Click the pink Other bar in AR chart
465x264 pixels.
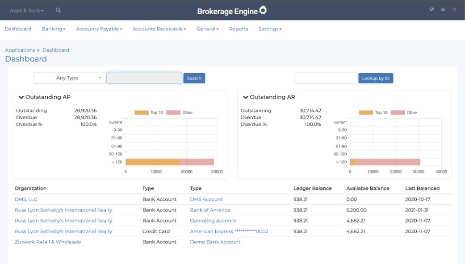coord(388,162)
